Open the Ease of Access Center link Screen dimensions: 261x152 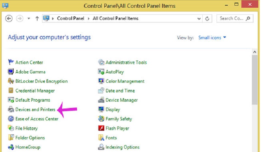(x=37, y=119)
